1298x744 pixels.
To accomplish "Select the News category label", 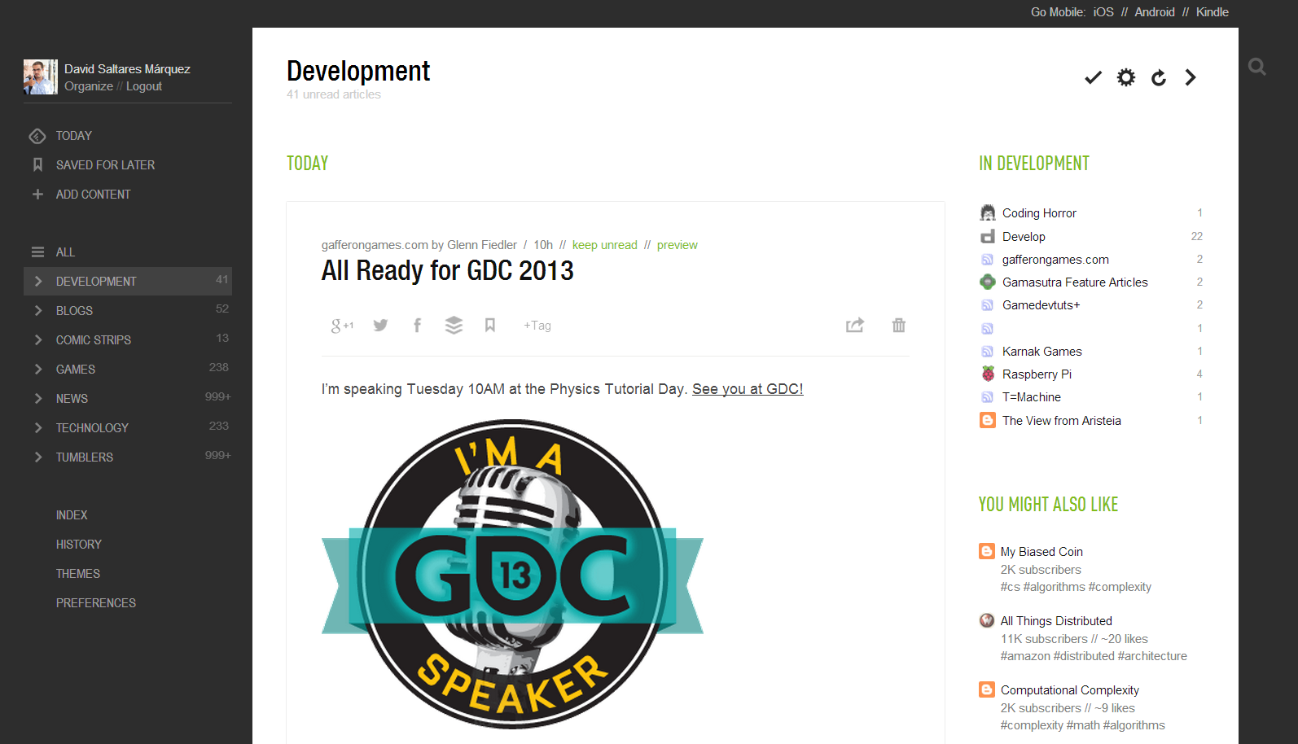I will tap(72, 399).
